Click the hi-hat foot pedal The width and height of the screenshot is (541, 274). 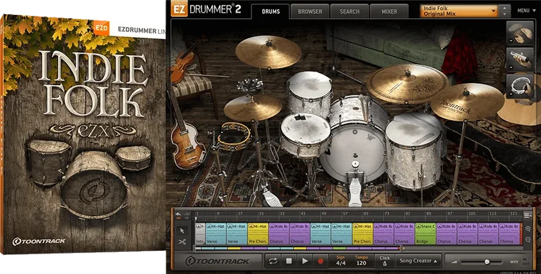click(x=271, y=198)
